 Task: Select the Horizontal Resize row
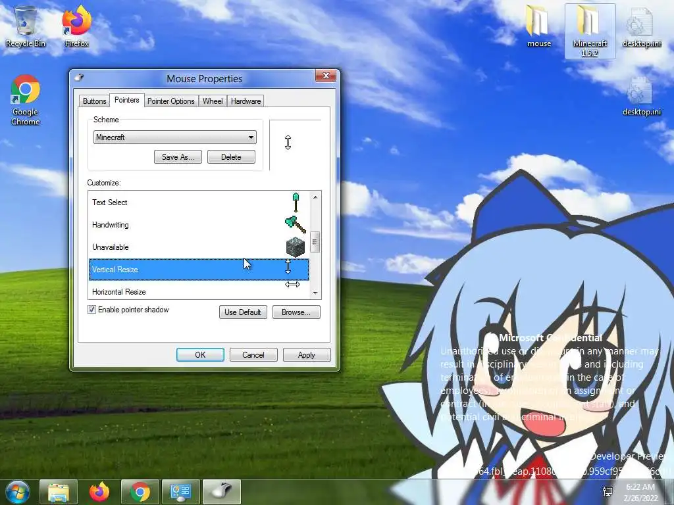point(199,290)
